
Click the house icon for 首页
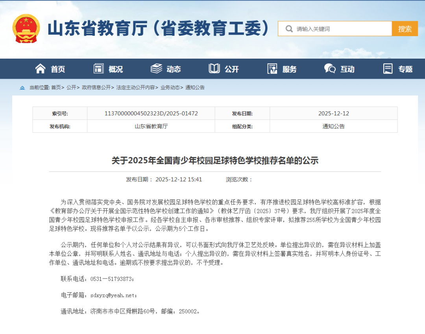click(40, 69)
